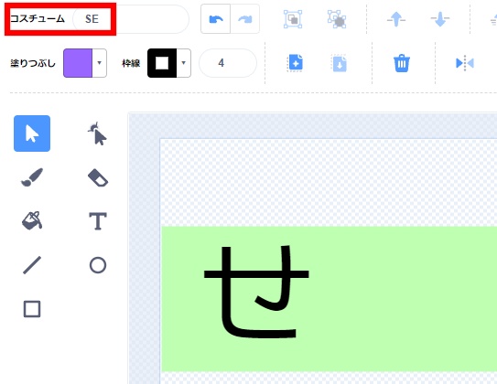The height and width of the screenshot is (384, 497).
Task: Expand the outline color dropdown arrow
Action: [184, 63]
